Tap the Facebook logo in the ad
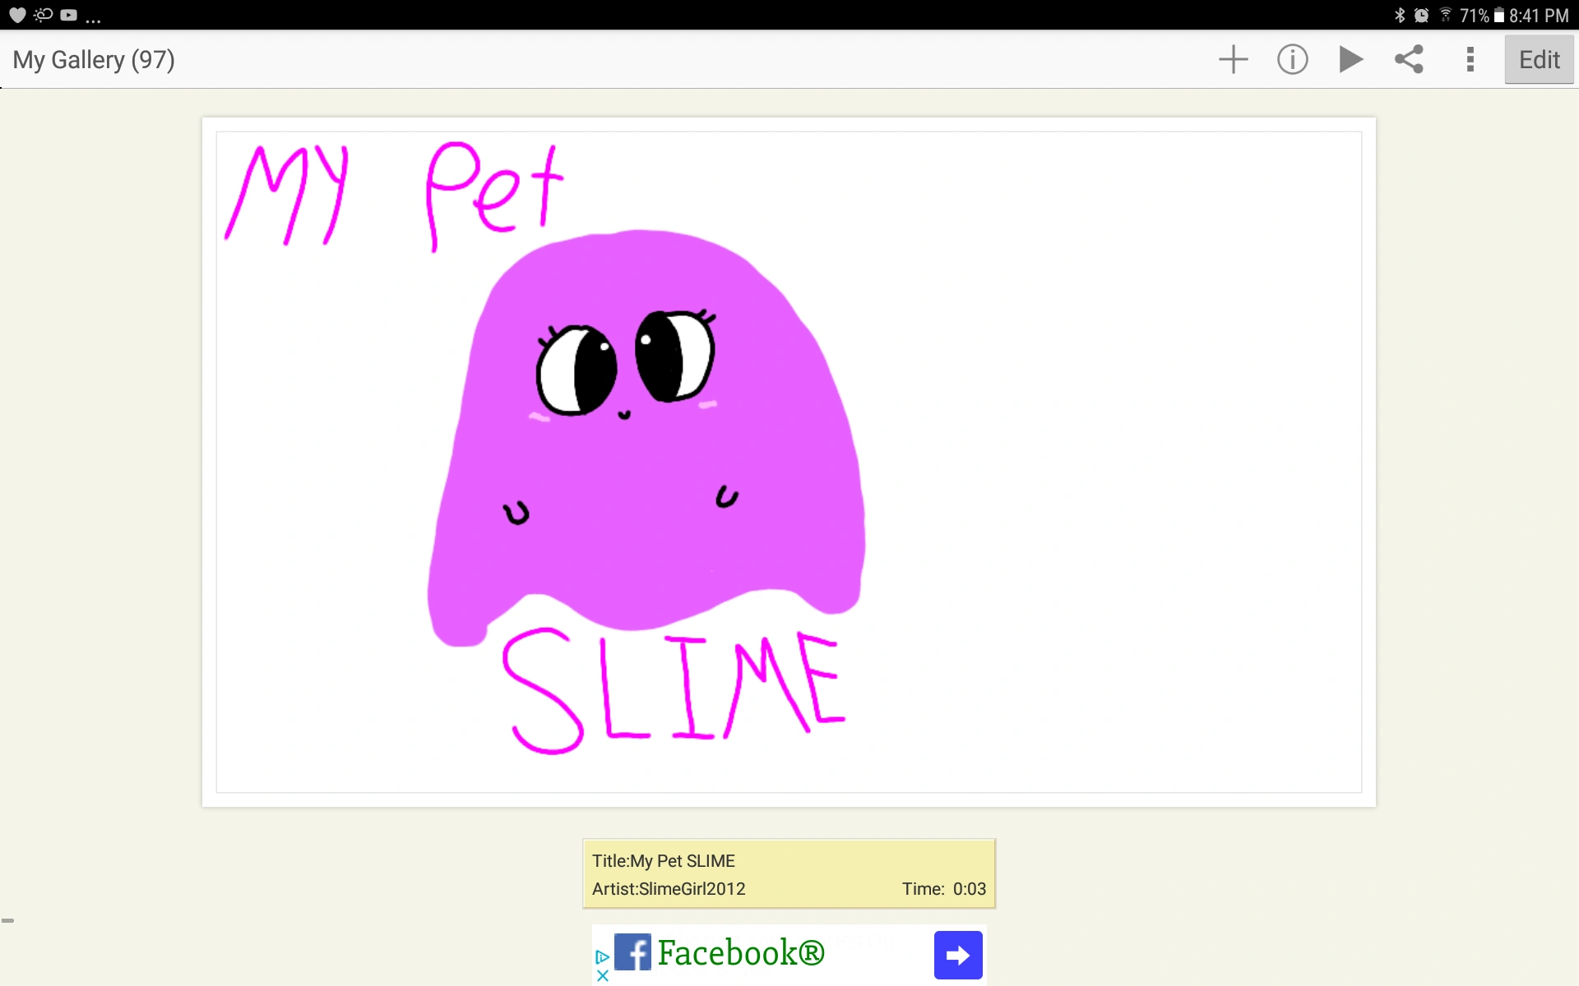Viewport: 1579px width, 986px height. (634, 951)
